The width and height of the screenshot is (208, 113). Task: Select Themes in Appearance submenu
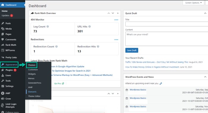pos(32,65)
